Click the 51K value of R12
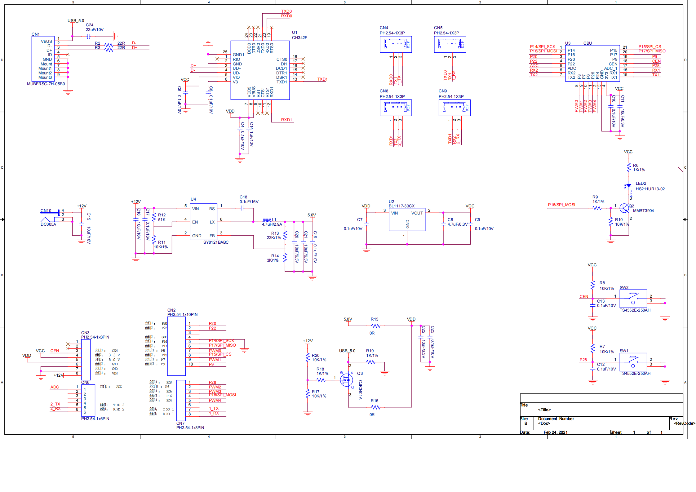The height and width of the screenshot is (492, 696). (x=162, y=220)
